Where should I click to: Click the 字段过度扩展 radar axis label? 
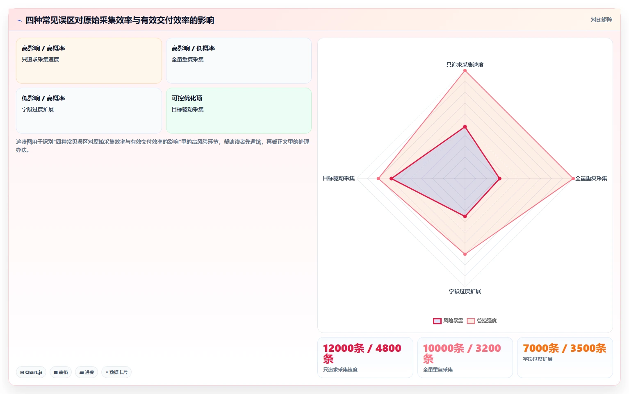pyautogui.click(x=465, y=291)
